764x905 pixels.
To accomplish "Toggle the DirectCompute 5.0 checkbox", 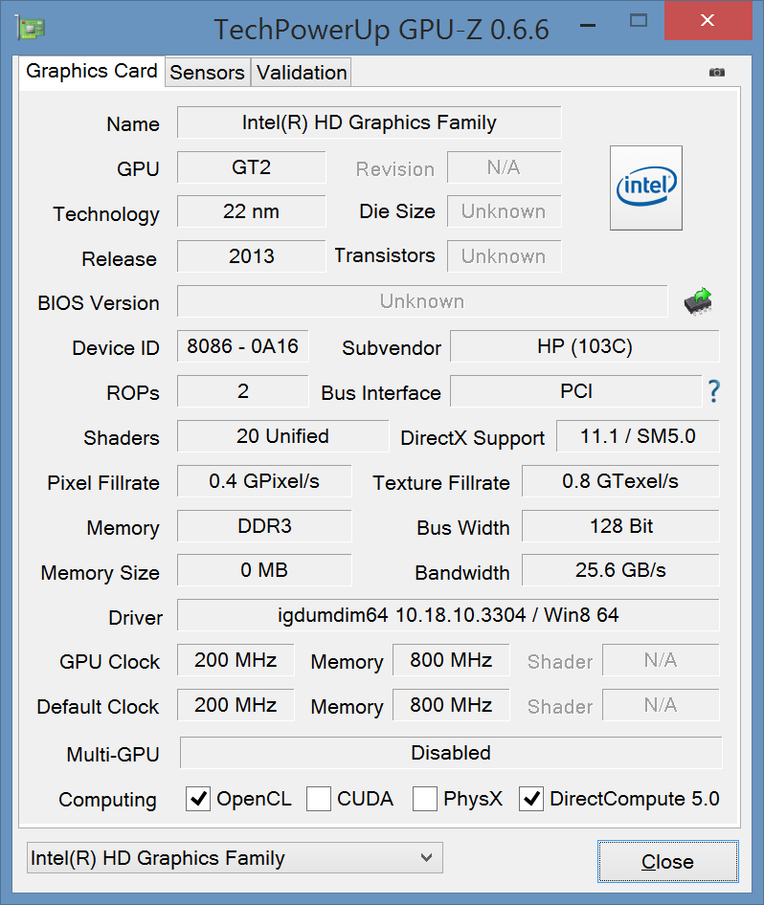I will click(531, 799).
